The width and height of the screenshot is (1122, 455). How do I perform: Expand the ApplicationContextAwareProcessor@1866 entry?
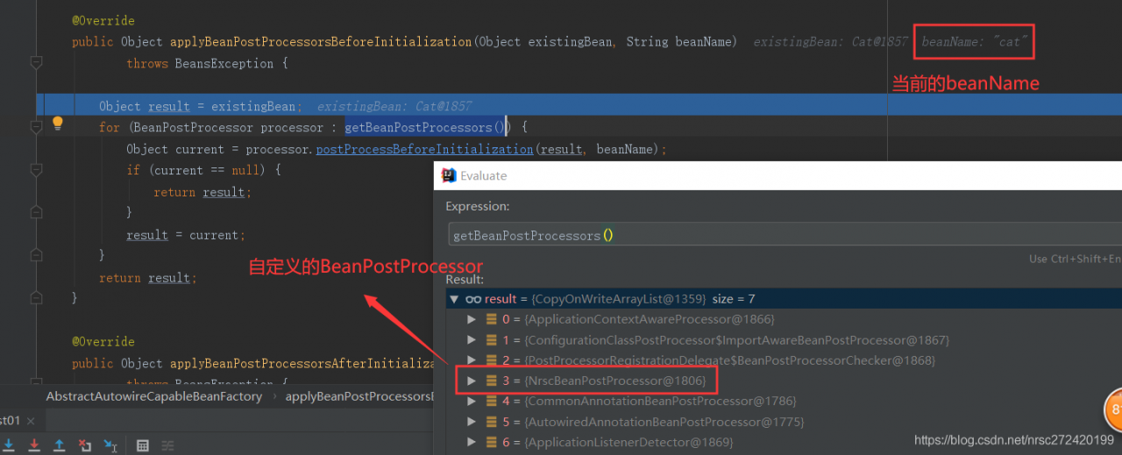(x=472, y=319)
